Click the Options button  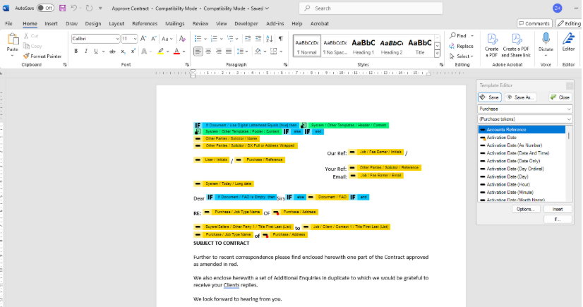pos(525,209)
